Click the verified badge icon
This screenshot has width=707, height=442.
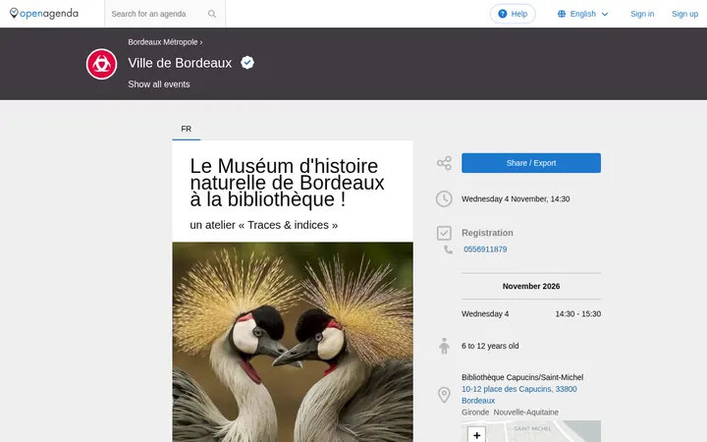click(x=247, y=62)
